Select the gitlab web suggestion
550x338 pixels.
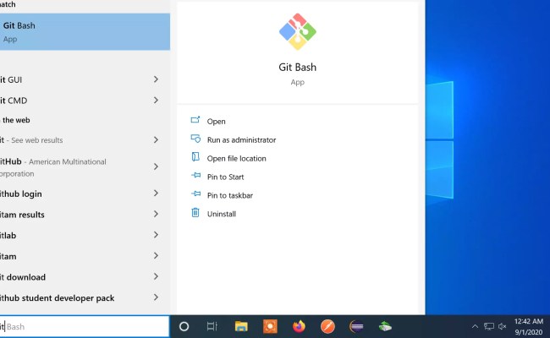pos(85,236)
